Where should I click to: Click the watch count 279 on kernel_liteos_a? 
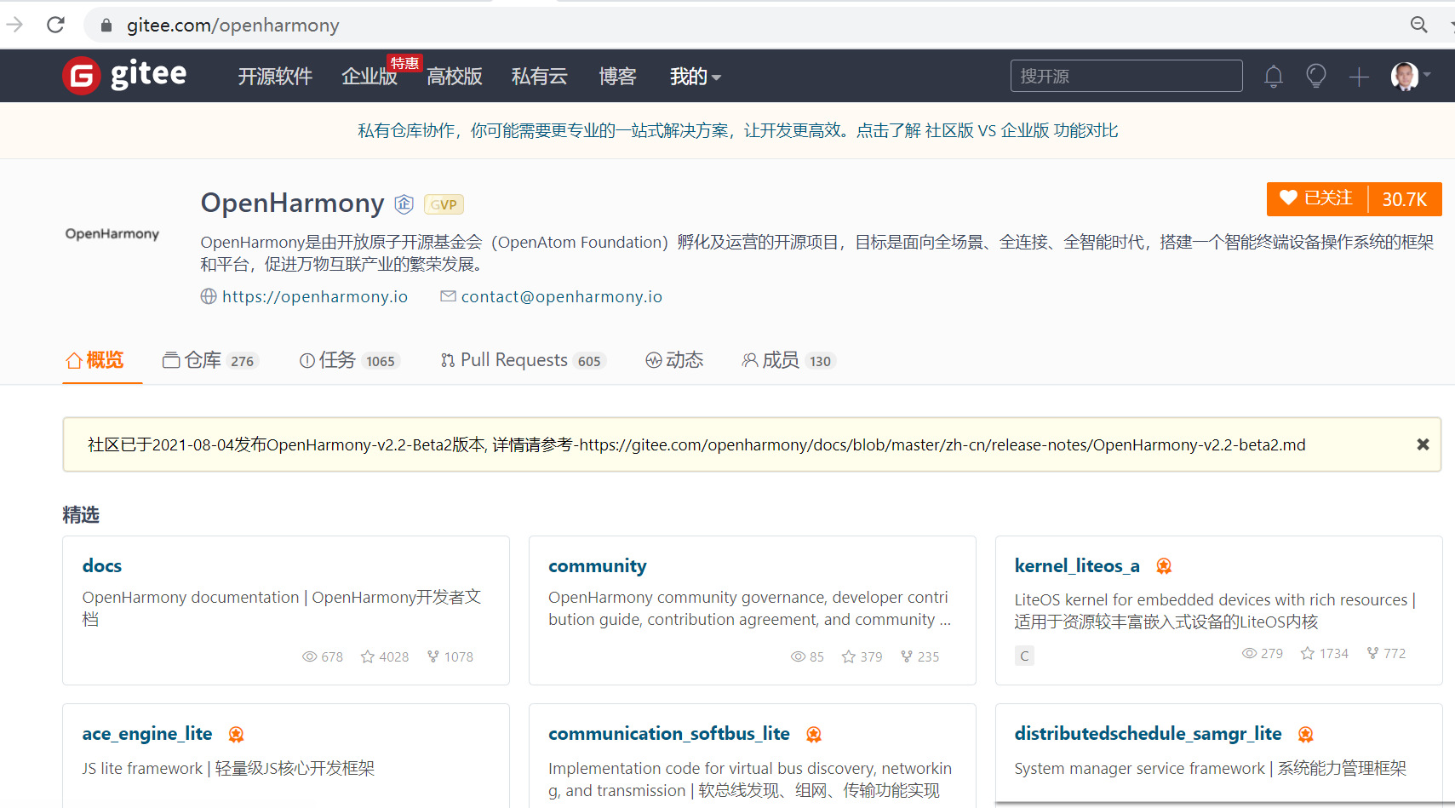(1263, 653)
